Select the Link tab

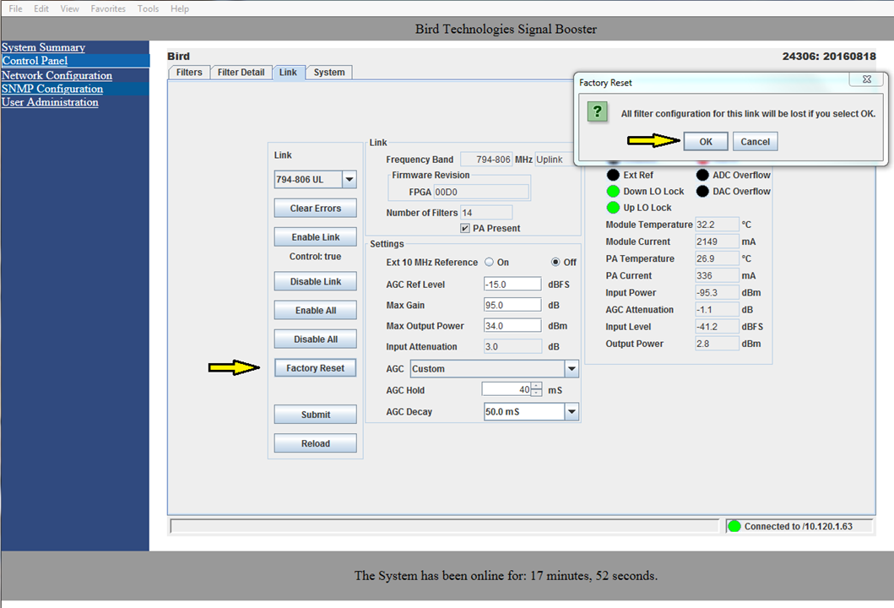click(x=288, y=73)
